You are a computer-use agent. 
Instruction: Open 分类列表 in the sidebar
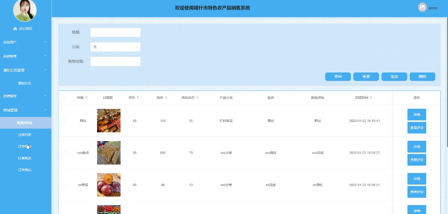tap(25, 135)
